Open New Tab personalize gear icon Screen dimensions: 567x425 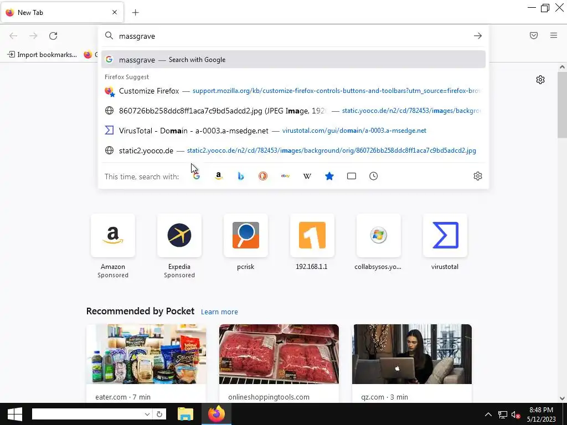coord(540,80)
